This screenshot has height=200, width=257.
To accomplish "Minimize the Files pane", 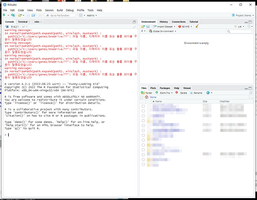I will 246,89.
